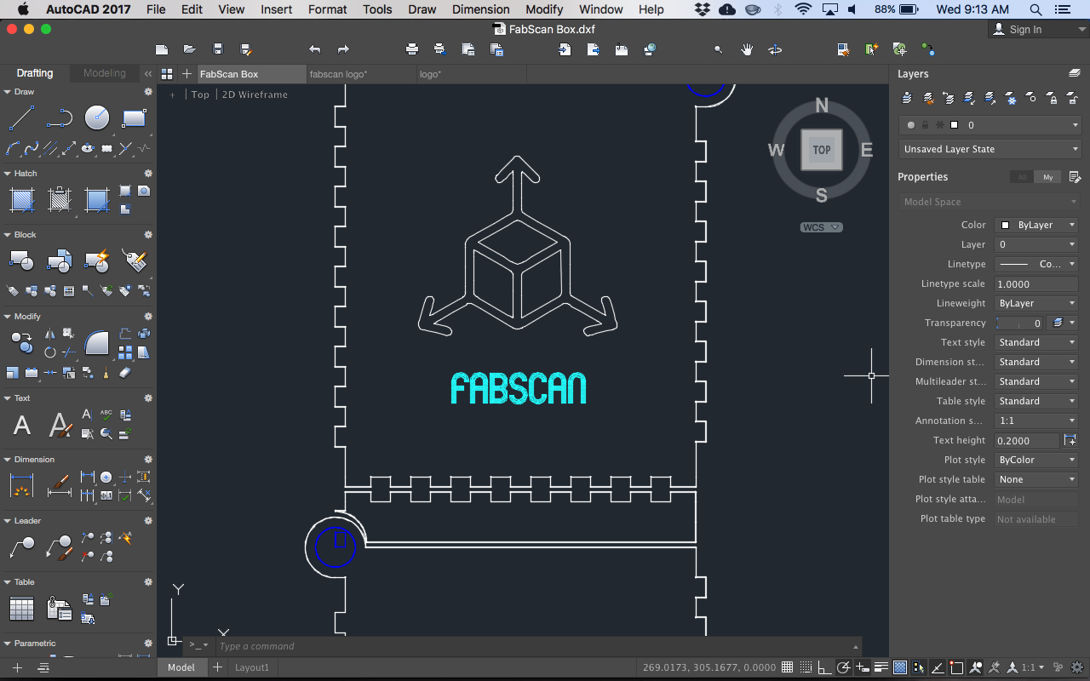Click the Redo arrow in the toolbar

pos(343,49)
